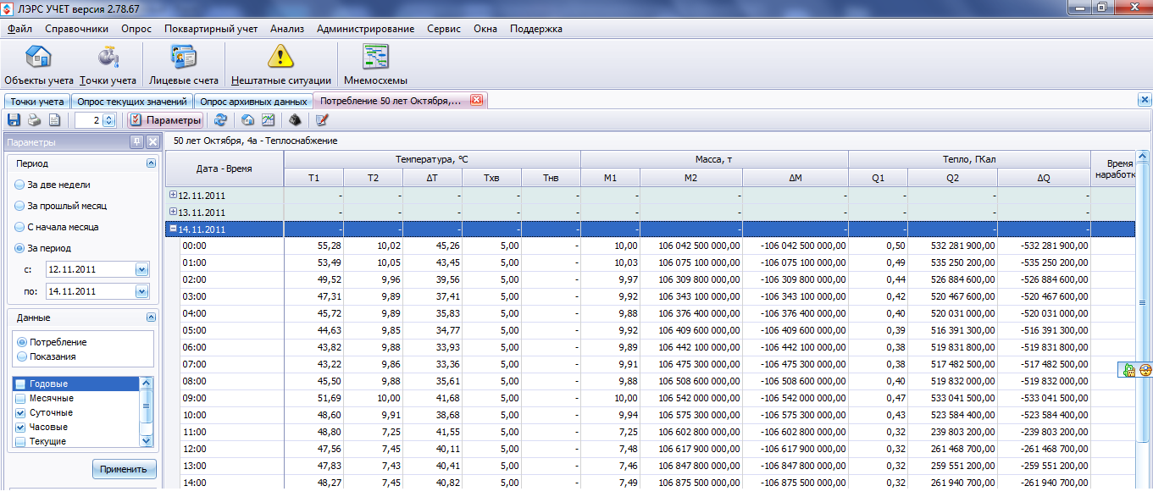
Task: Select the За период option
Action: 42,248
